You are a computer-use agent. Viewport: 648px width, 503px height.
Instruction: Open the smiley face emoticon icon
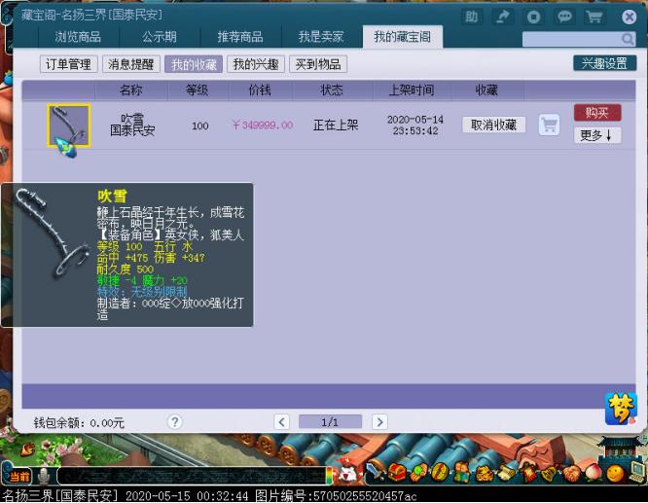(x=615, y=473)
